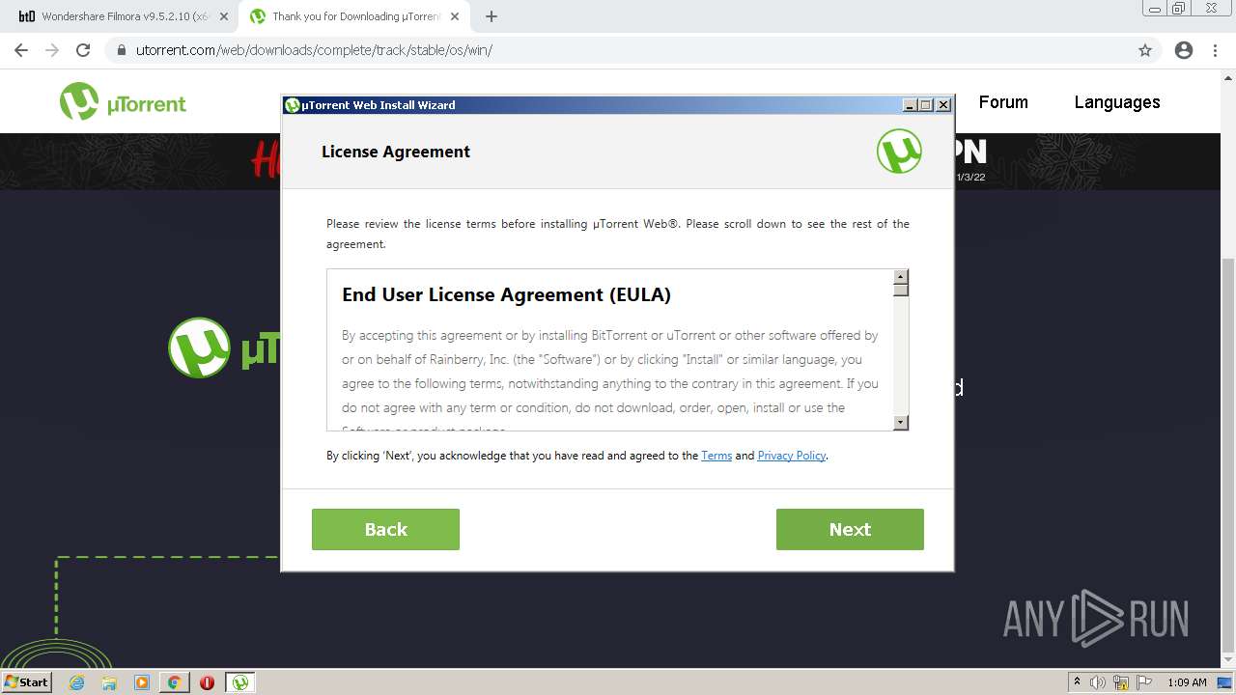Open the Terms link
Image resolution: width=1236 pixels, height=695 pixels.
(716, 456)
